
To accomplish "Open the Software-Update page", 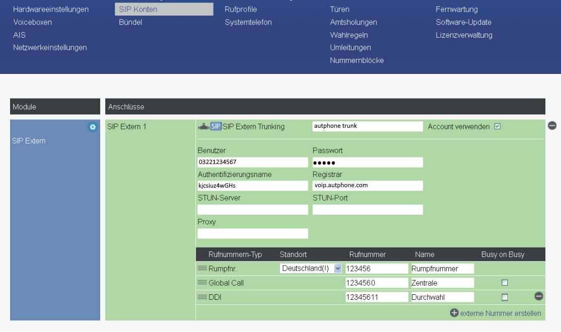I will coord(463,22).
